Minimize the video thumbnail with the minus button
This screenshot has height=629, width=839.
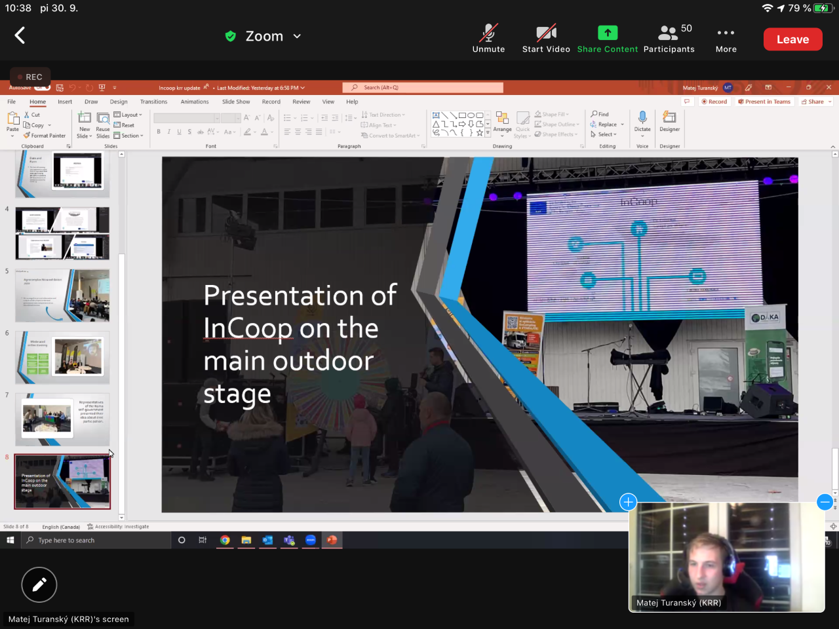click(x=825, y=502)
